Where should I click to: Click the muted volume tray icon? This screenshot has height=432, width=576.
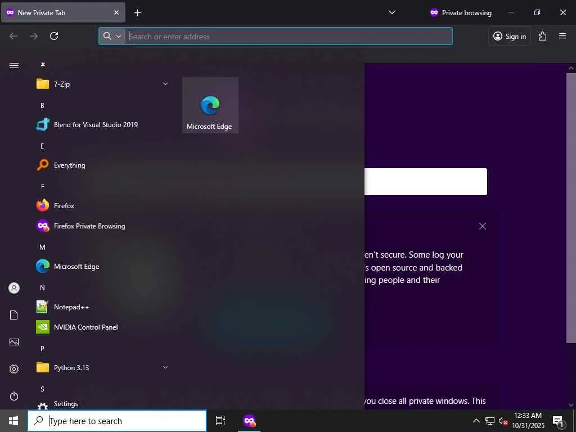pos(503,421)
